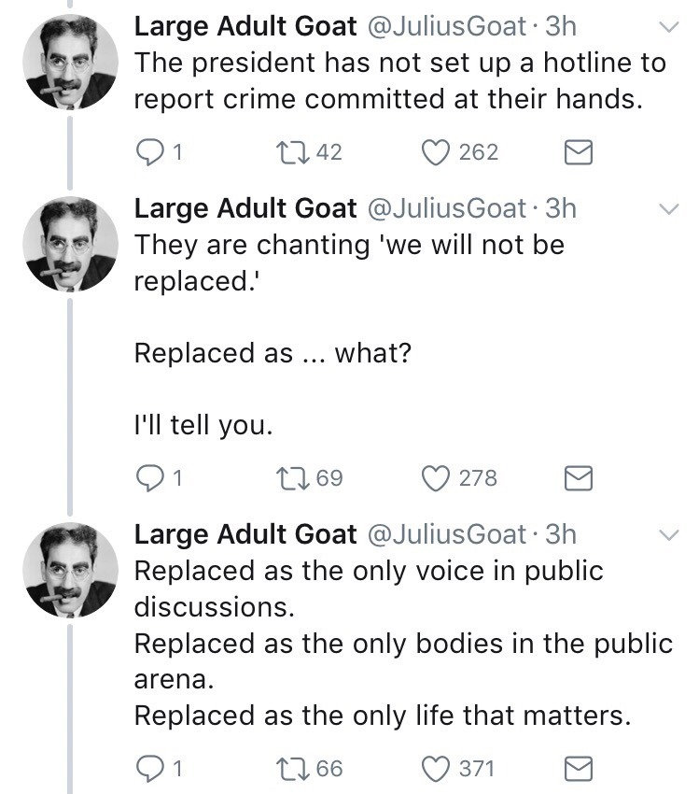This screenshot has height=794, width=699.
Task: Like the tweet with 278 likes
Action: [437, 479]
